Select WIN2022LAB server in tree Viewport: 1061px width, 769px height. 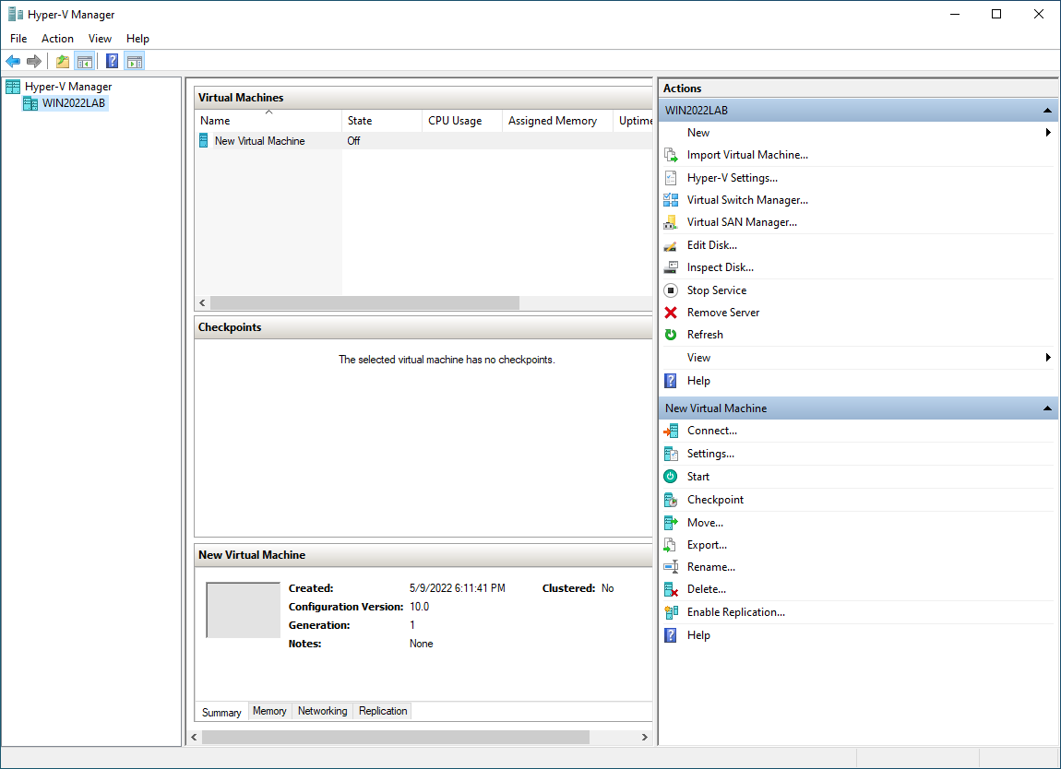(74, 103)
